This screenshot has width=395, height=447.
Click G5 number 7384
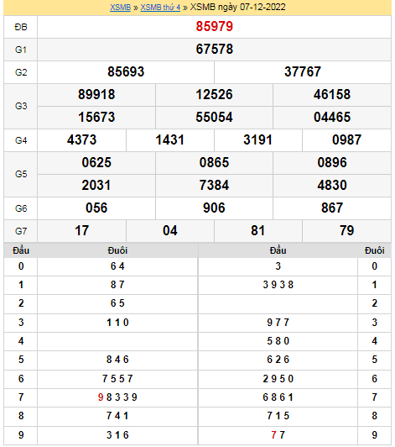coord(214,186)
